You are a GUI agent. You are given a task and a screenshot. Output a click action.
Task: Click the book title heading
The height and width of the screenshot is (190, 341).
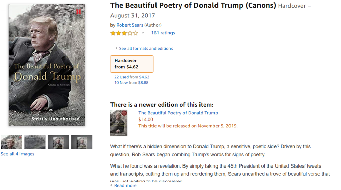(193, 5)
